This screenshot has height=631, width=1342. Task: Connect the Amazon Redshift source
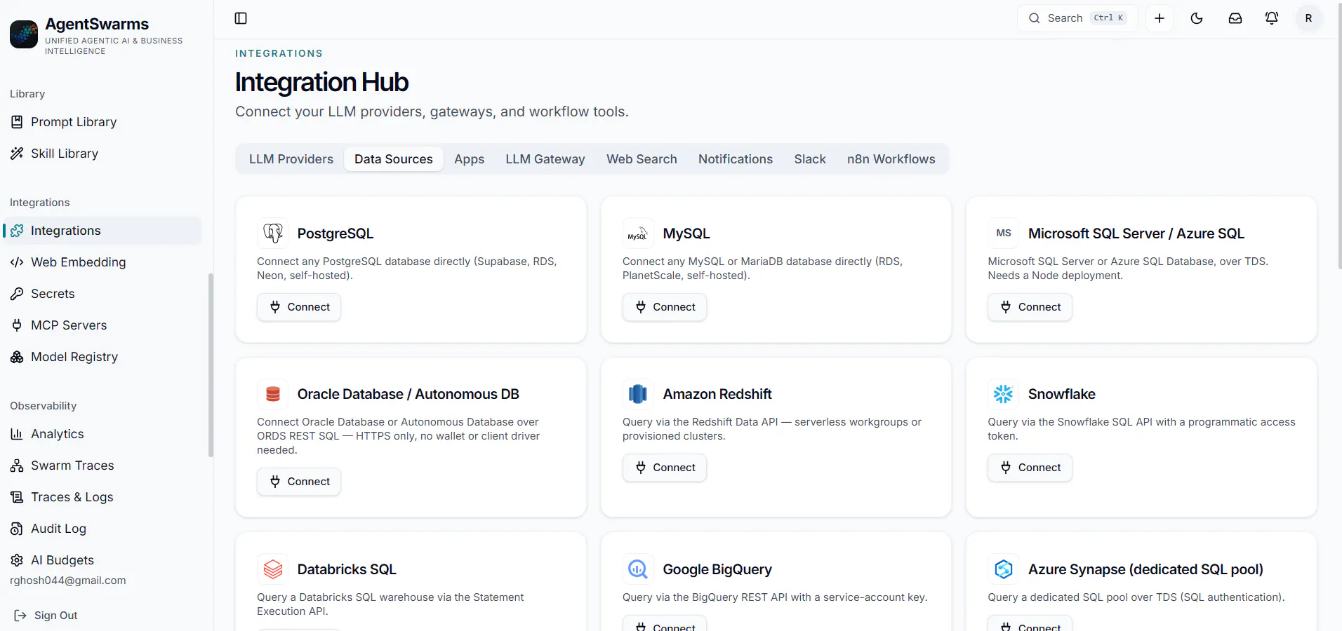tap(665, 468)
